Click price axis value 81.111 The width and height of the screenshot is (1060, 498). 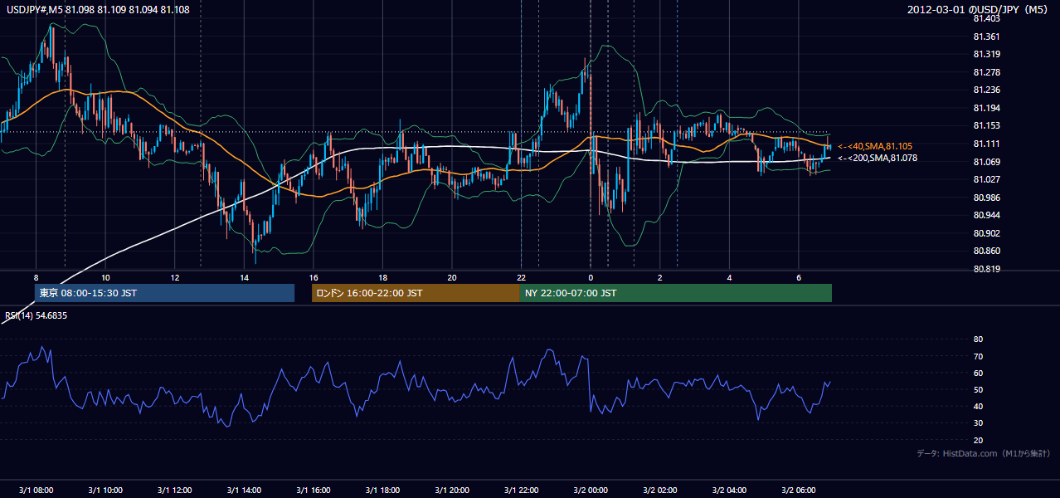tap(986, 144)
